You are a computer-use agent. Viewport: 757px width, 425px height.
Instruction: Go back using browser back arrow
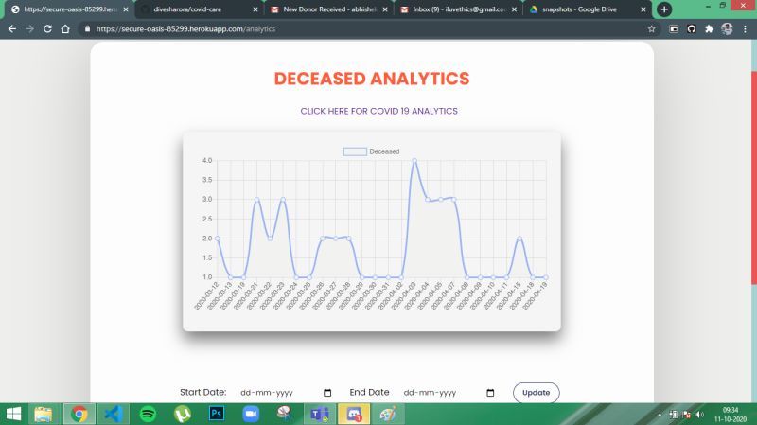click(12, 29)
